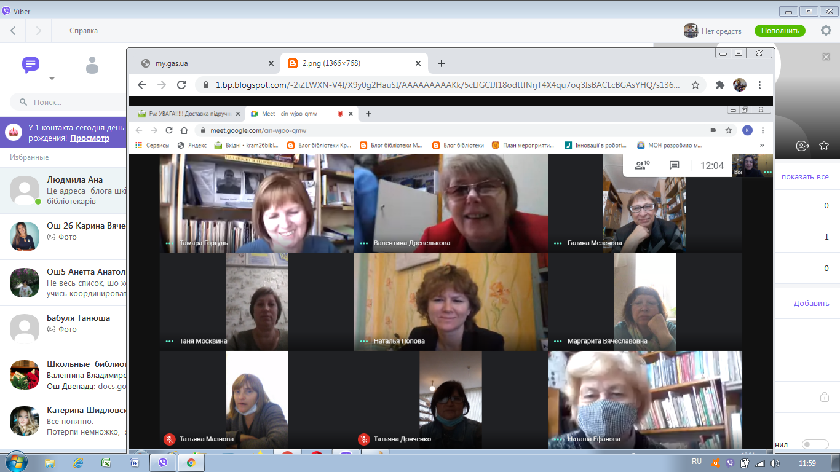Open Chrome extensions puzzle icon
Viewport: 840px width, 472px height.
pos(720,85)
